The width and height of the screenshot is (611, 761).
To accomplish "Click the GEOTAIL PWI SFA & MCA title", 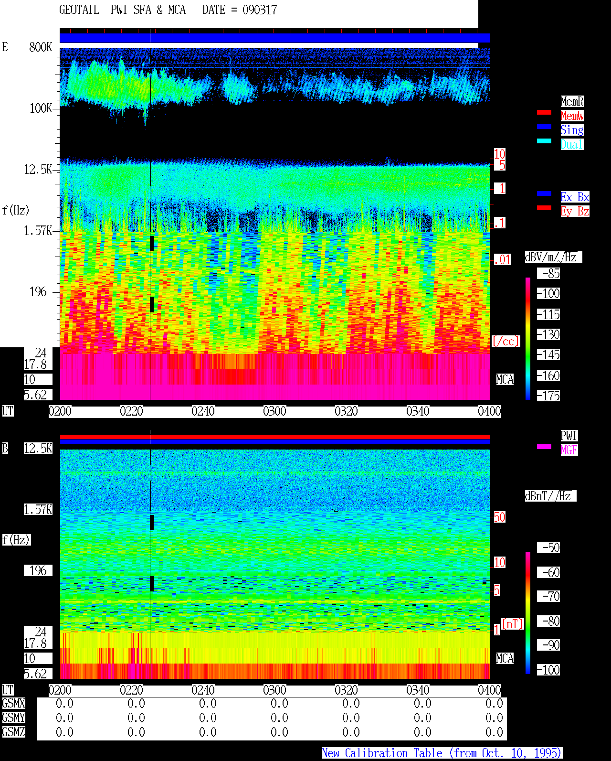I will 122,10.
